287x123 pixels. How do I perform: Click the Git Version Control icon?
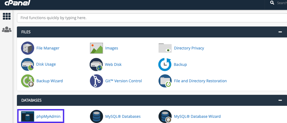pyautogui.click(x=96, y=81)
